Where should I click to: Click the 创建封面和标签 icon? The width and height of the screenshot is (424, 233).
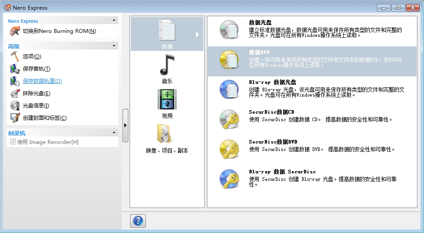(15, 118)
